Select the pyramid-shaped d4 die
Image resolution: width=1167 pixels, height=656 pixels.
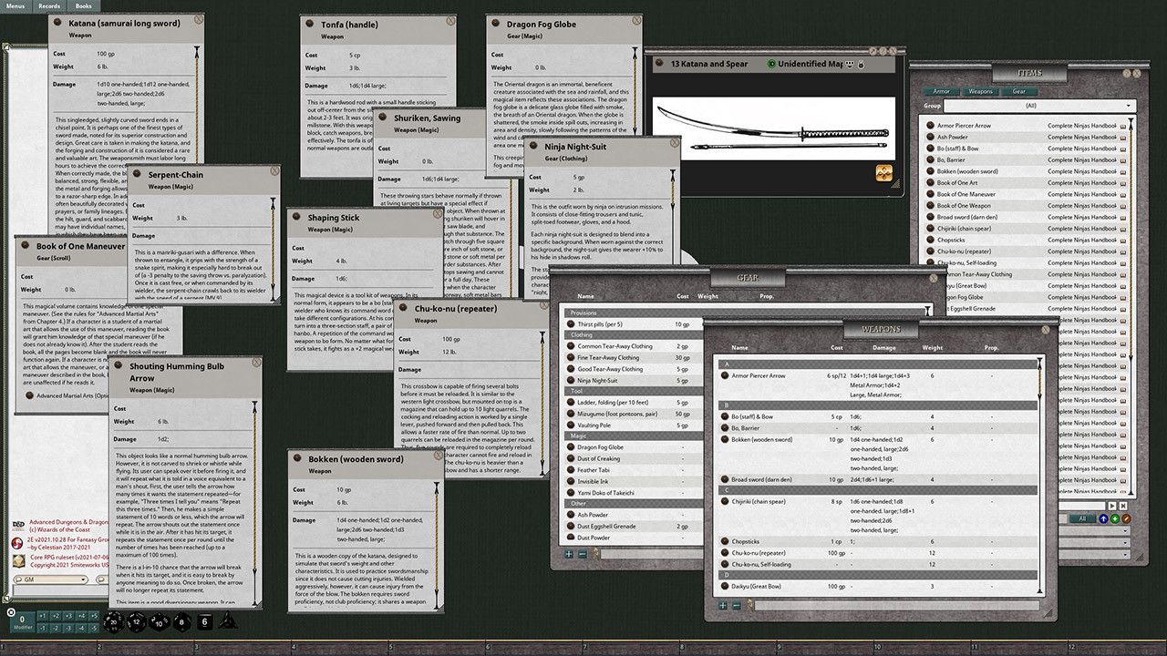pyautogui.click(x=227, y=621)
